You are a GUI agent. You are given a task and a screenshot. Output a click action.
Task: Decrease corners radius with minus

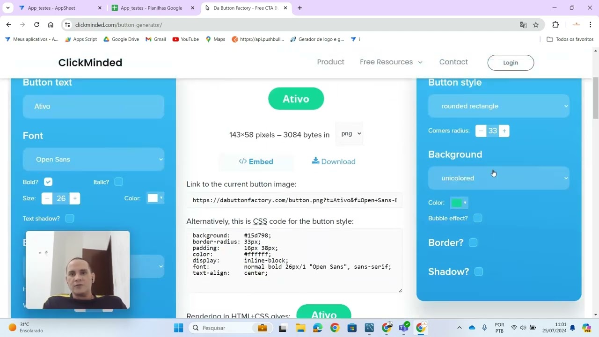(x=481, y=131)
